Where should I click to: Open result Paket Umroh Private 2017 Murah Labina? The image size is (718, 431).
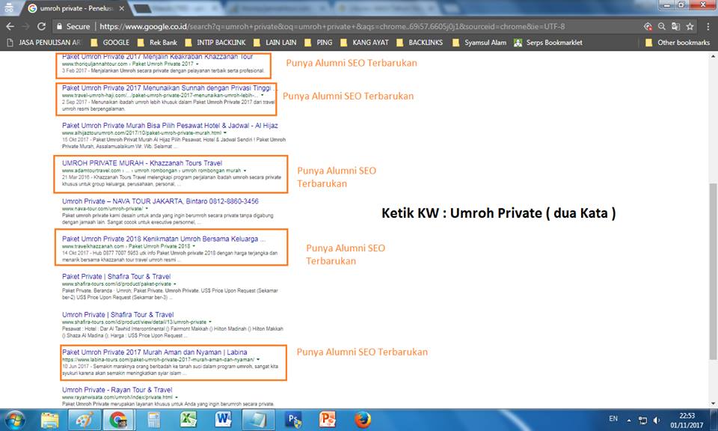click(154, 352)
